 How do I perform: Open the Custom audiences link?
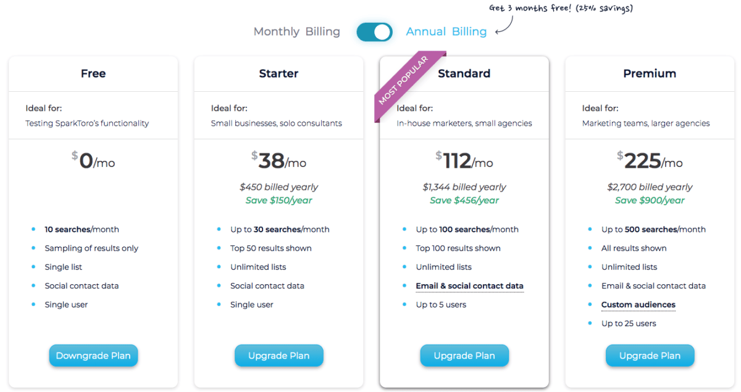click(x=638, y=304)
